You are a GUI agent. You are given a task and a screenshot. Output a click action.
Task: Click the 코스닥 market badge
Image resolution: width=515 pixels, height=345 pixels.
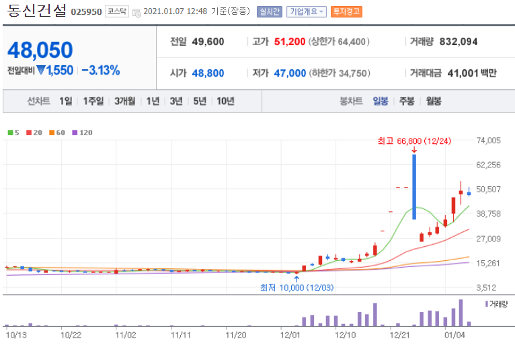[x=117, y=11]
